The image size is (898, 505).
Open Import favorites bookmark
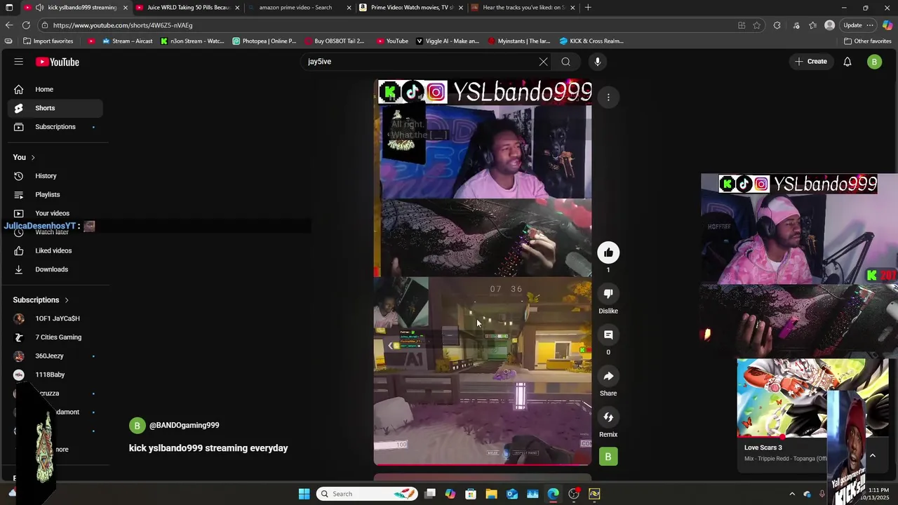48,41
